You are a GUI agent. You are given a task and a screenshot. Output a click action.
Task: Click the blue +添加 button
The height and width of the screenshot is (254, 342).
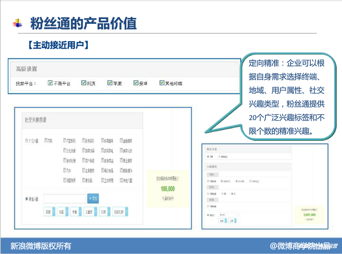click(x=93, y=199)
